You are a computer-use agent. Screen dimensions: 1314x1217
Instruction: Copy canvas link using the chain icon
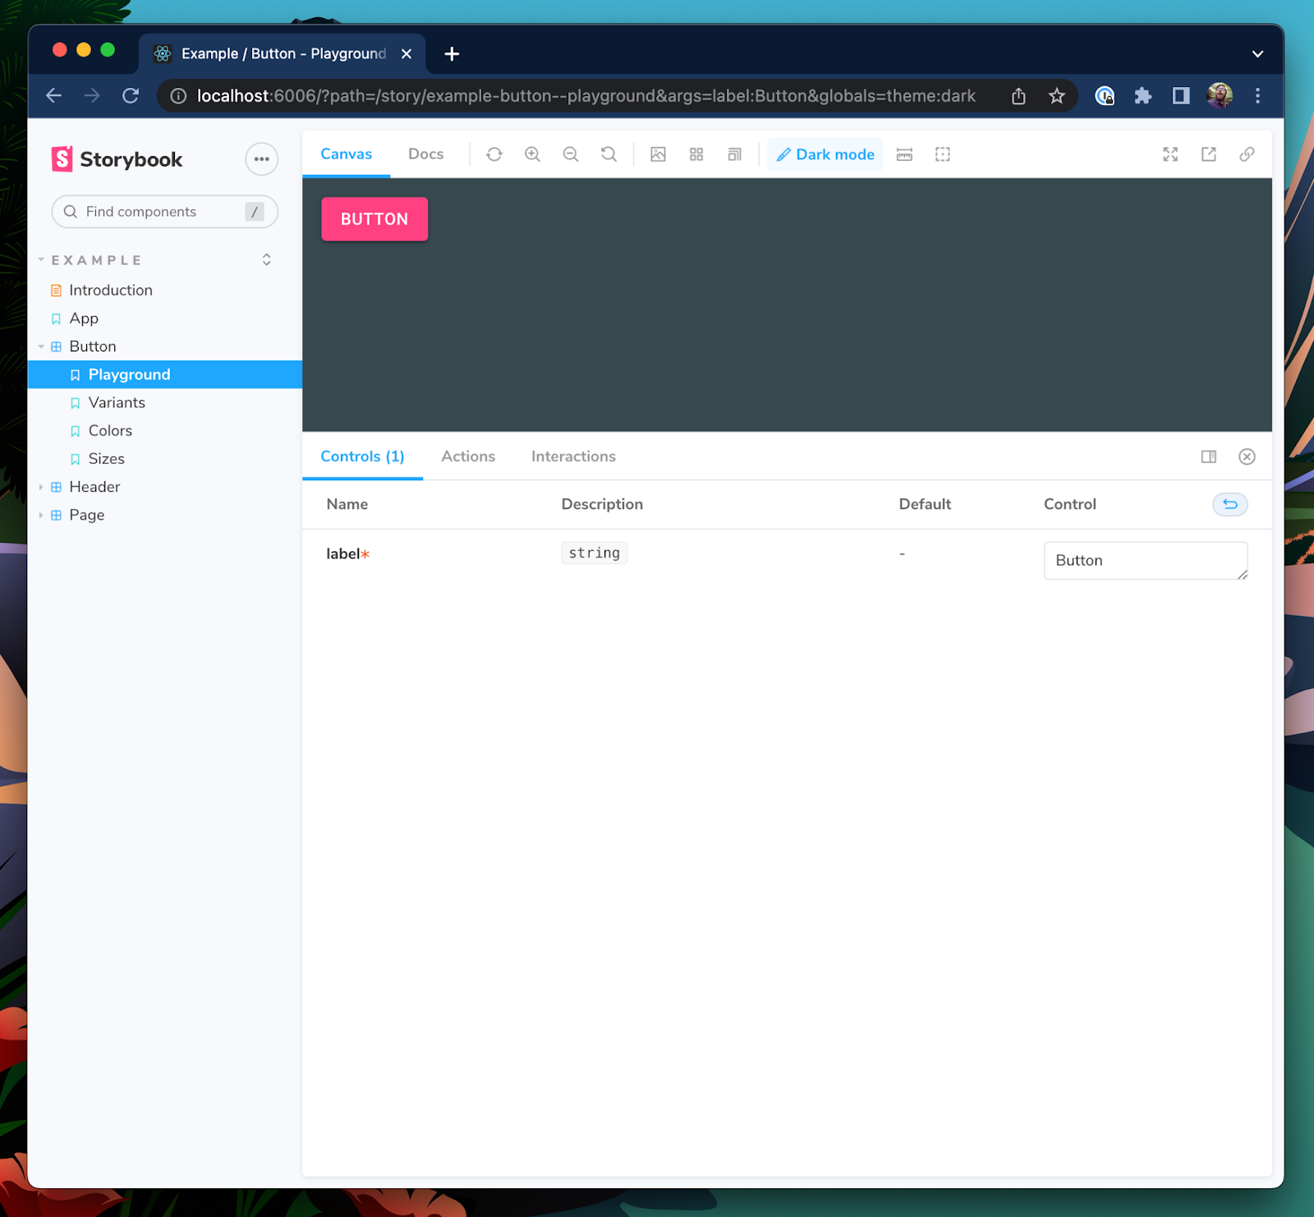[x=1247, y=154]
